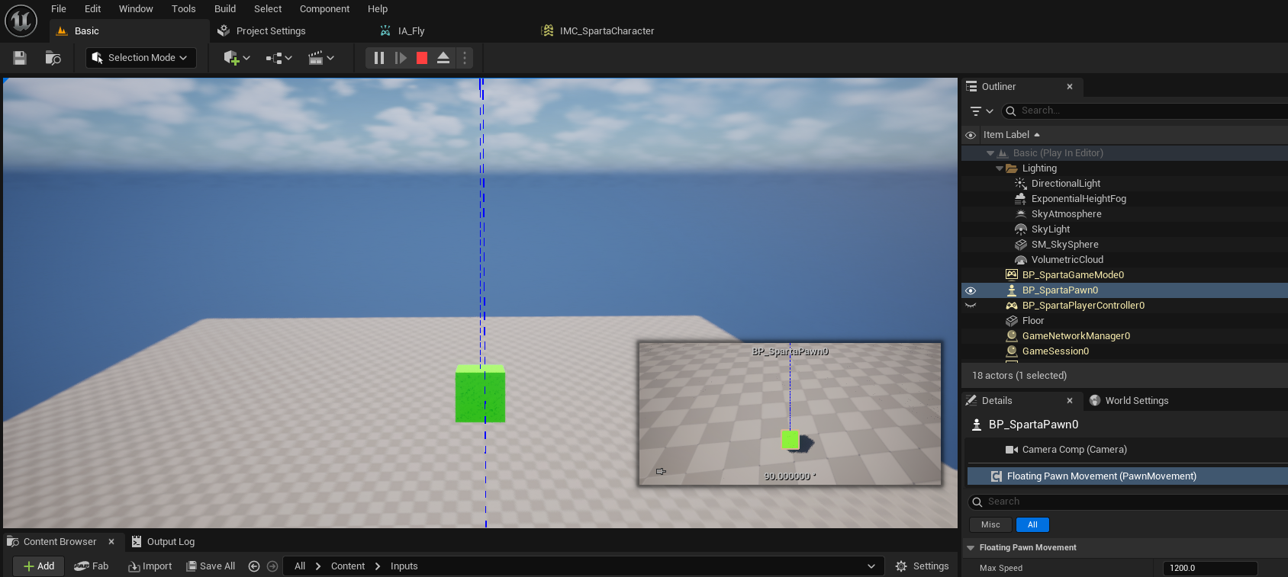1288x577 pixels.
Task: Open the Component menu
Action: (324, 9)
